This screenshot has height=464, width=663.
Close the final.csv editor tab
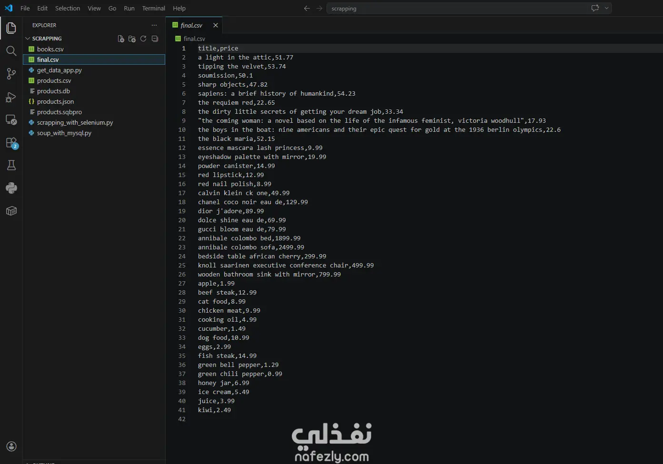point(216,25)
